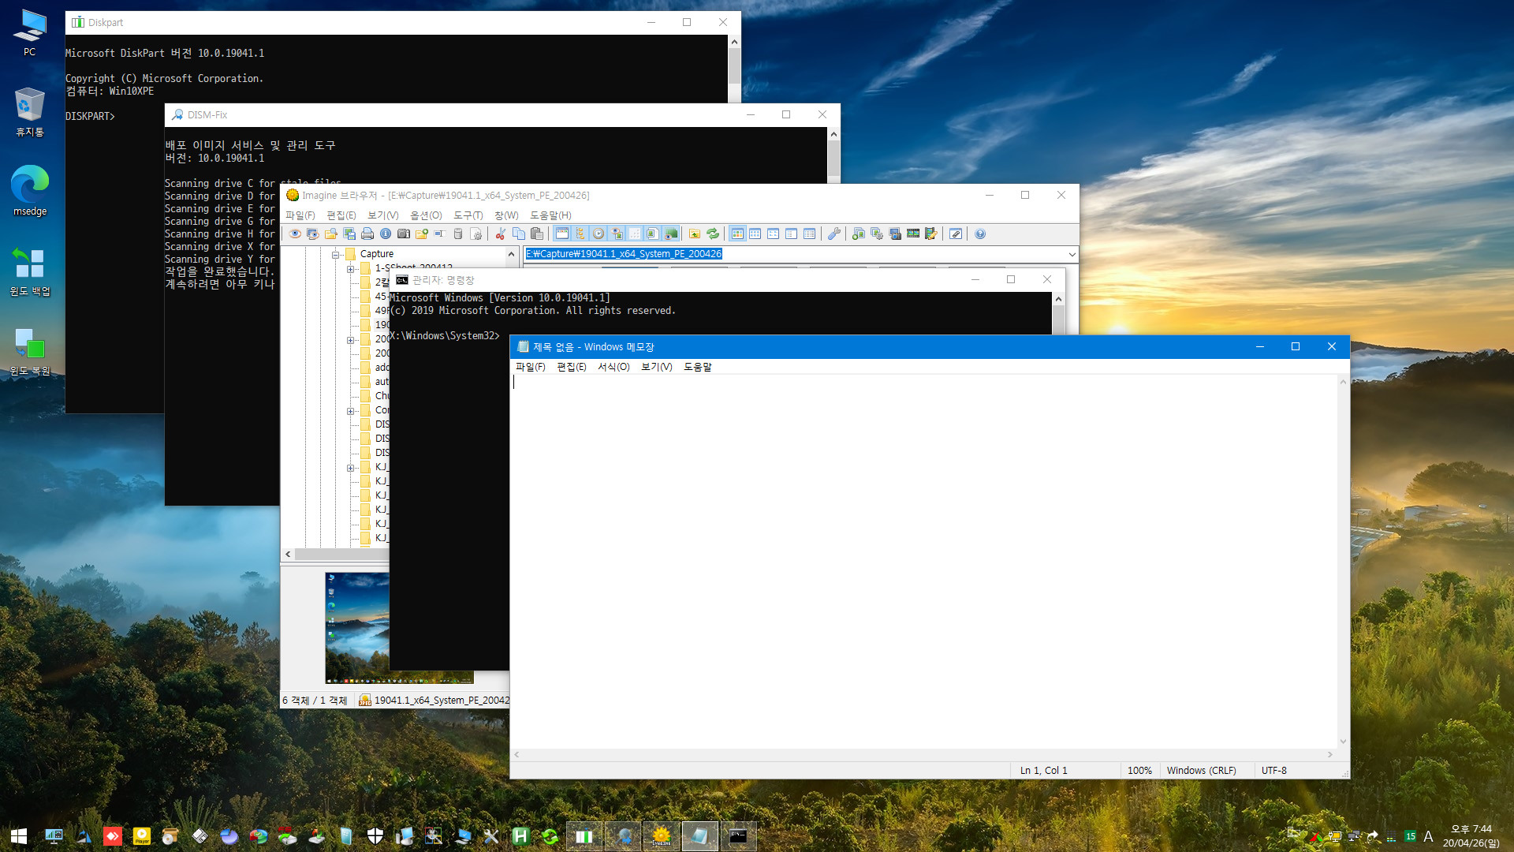Open the 보기(V) menu in Imagine browser
The image size is (1514, 852).
383,215
